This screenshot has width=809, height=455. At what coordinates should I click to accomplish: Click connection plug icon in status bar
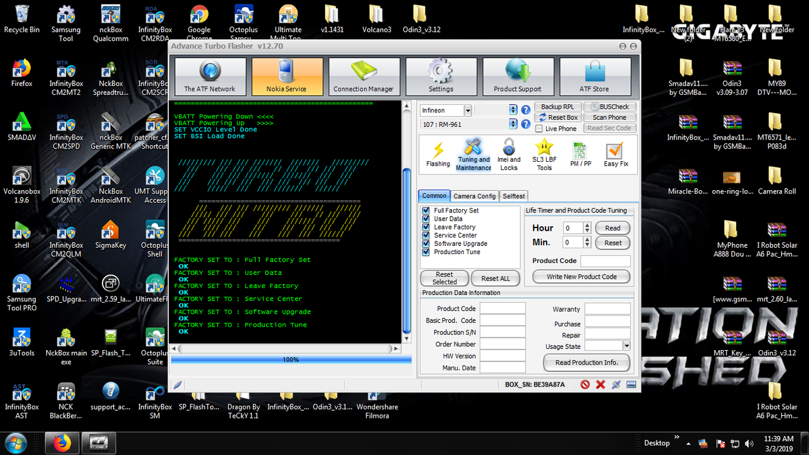(x=616, y=384)
